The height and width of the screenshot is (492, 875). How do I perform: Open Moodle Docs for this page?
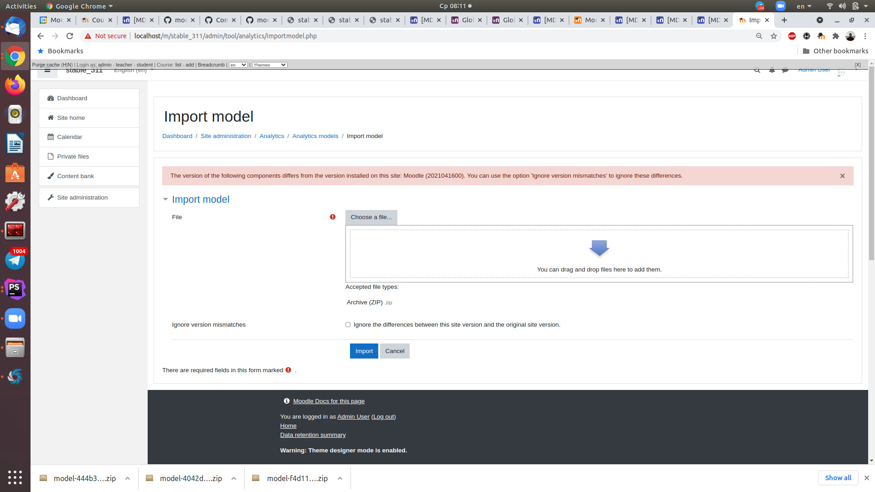[329, 401]
